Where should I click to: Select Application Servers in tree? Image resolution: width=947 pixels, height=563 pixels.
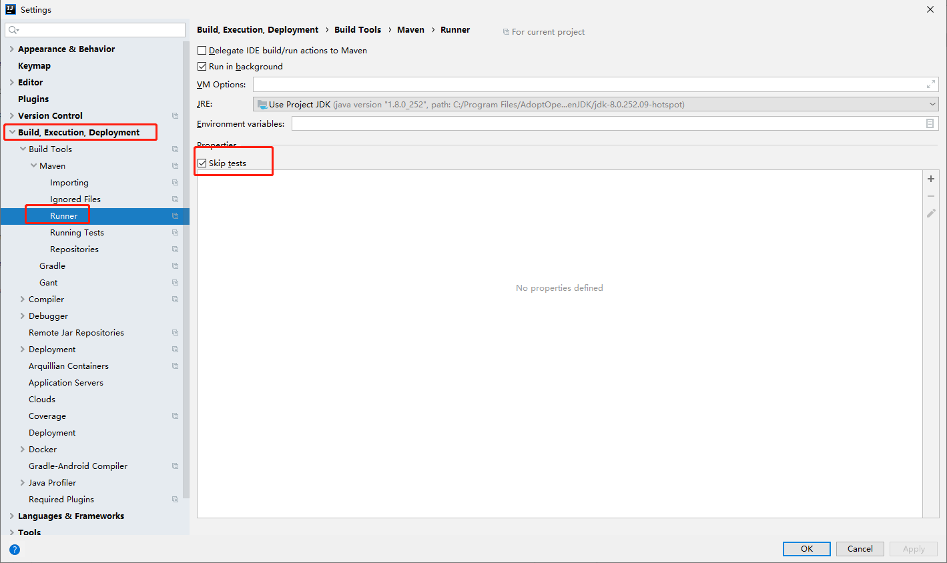pos(66,383)
